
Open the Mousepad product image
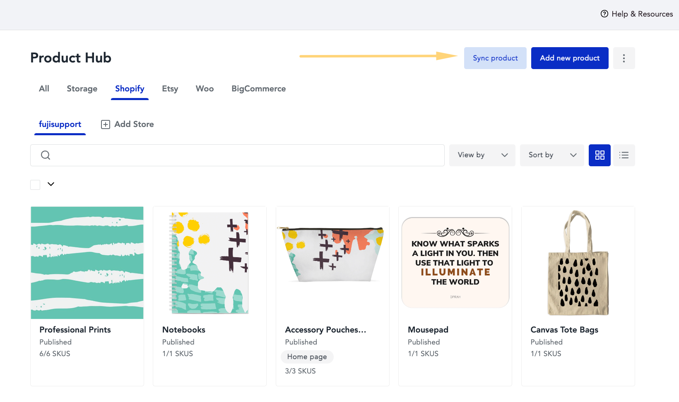(x=455, y=263)
